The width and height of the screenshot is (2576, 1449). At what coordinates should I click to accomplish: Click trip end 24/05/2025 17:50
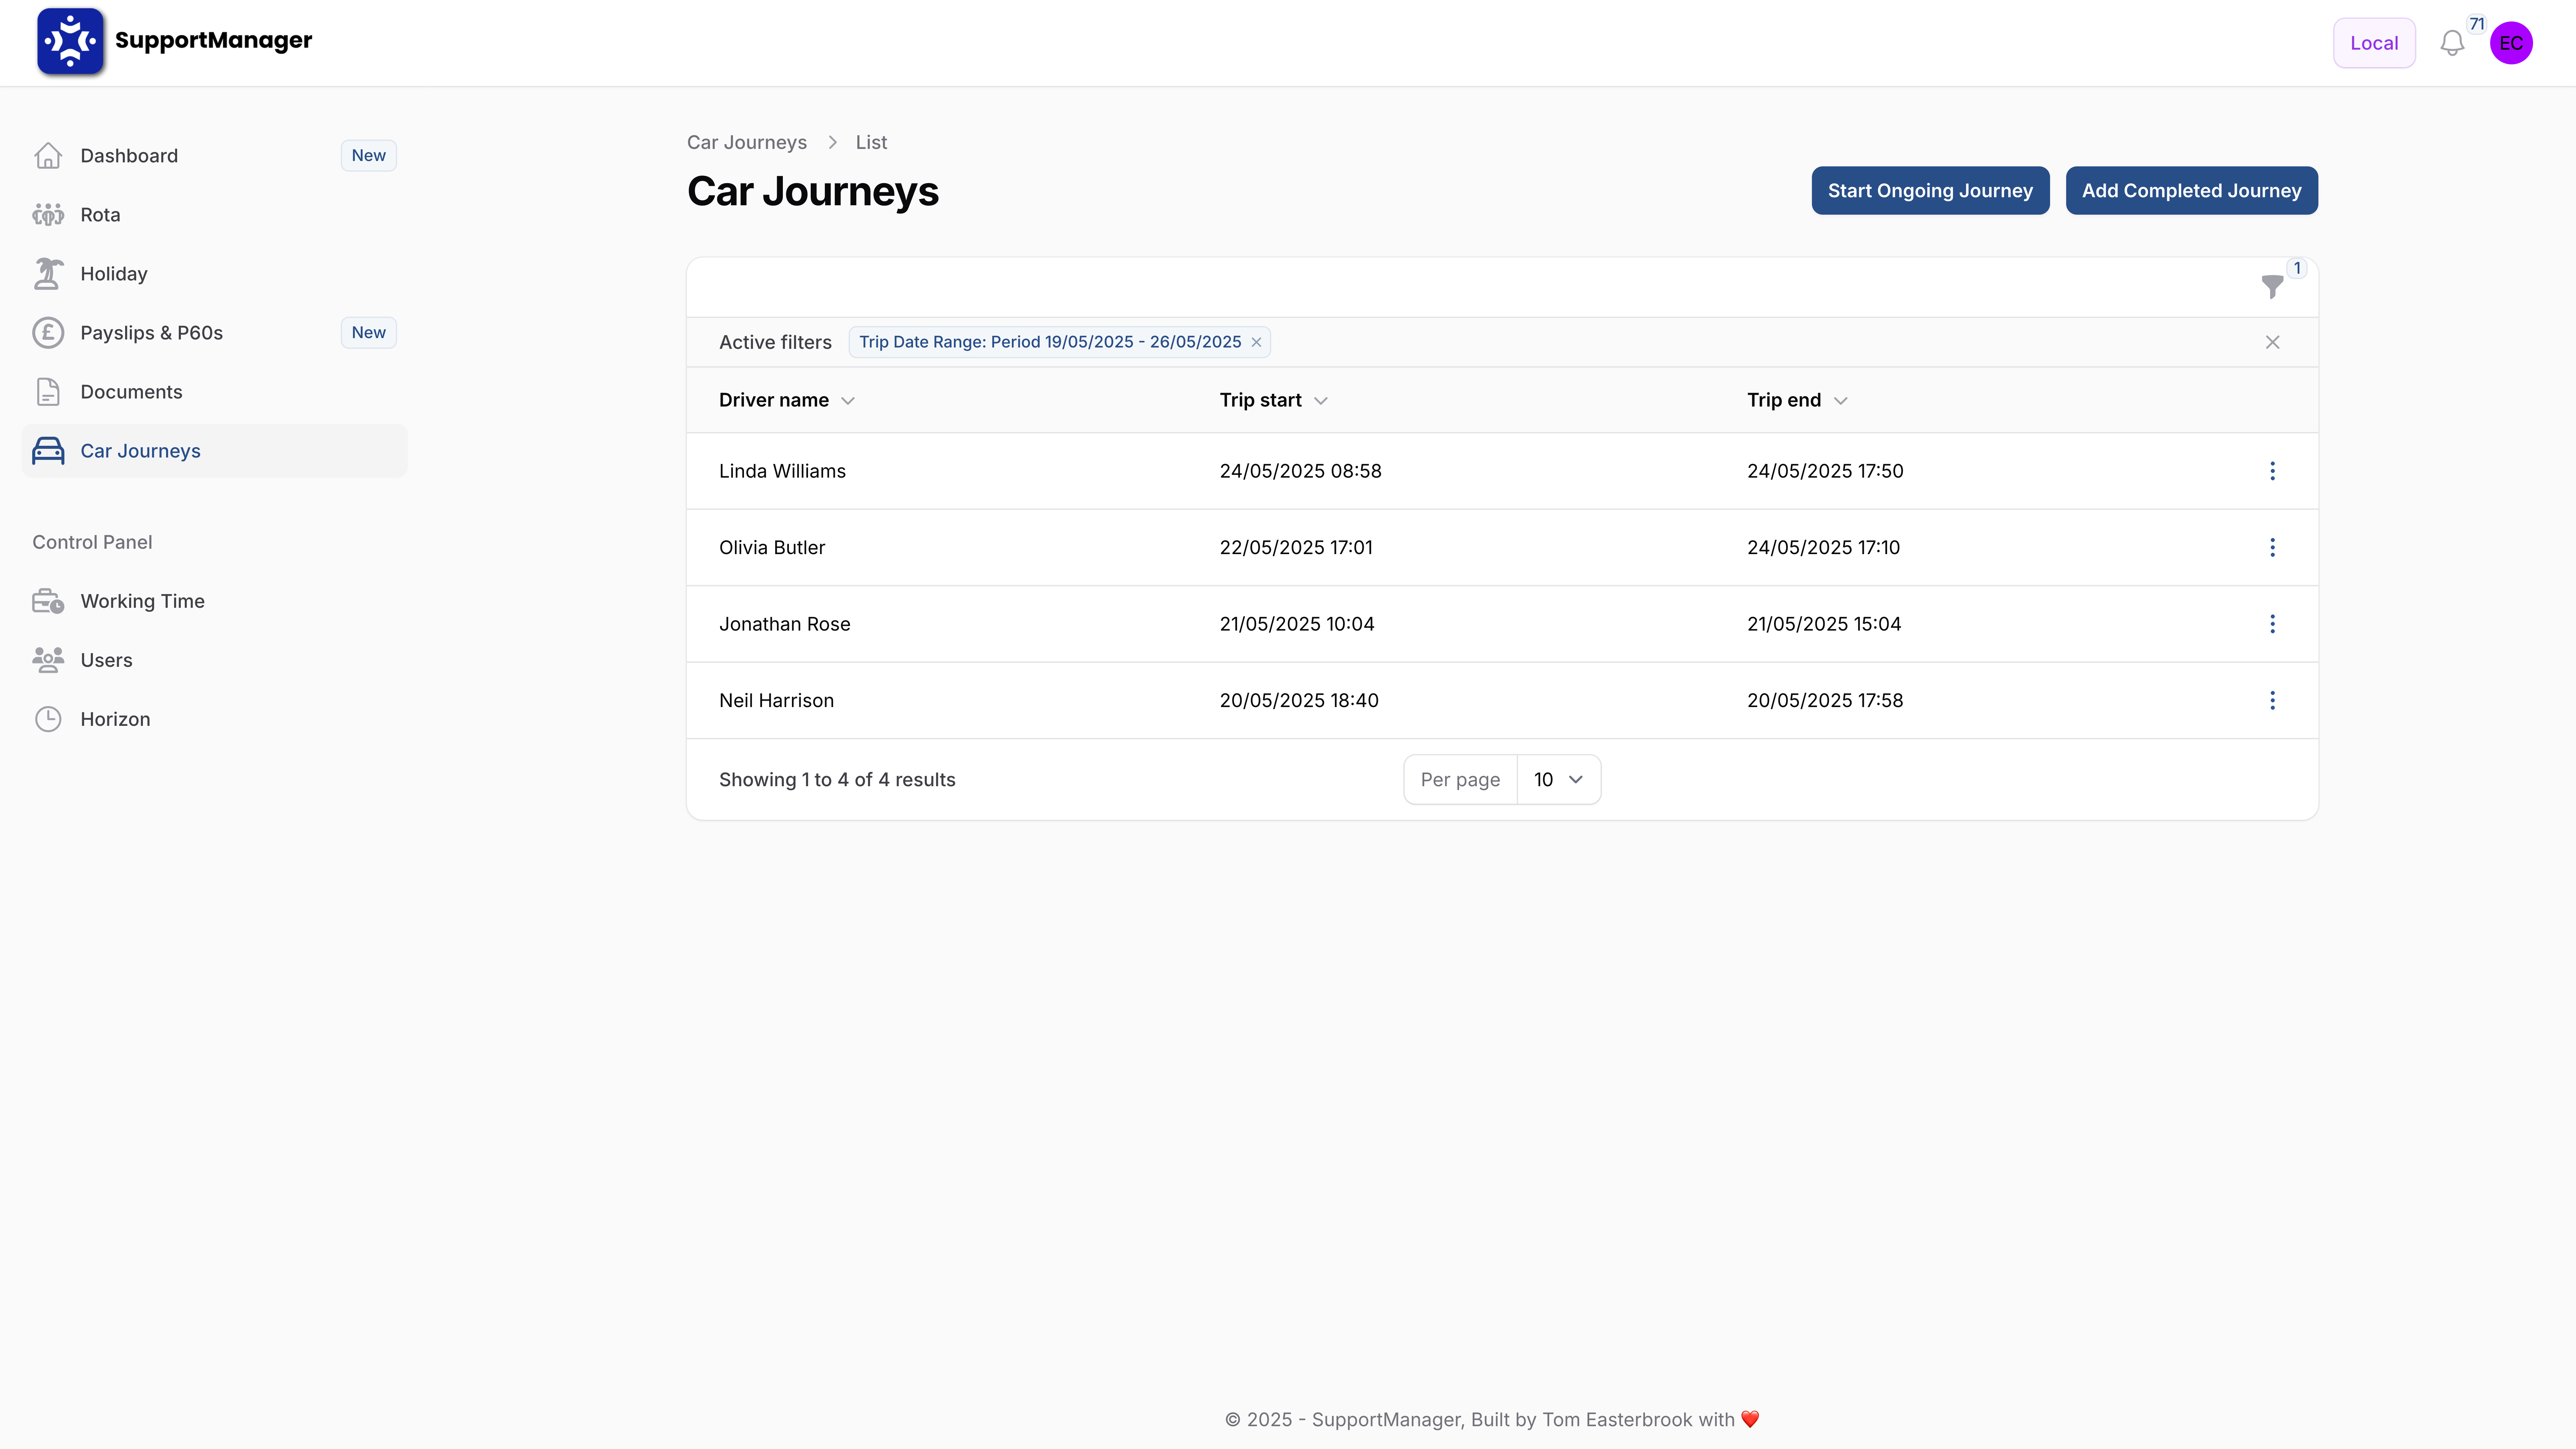[1825, 471]
